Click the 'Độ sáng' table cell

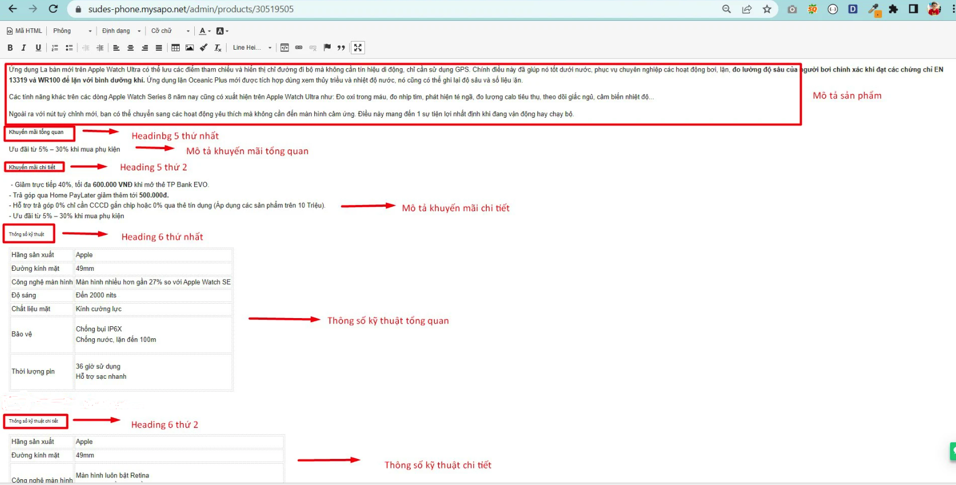[x=42, y=295]
